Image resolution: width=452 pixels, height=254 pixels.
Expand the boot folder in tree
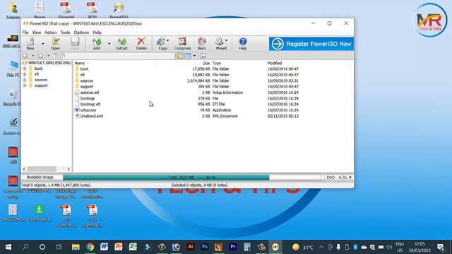(x=25, y=68)
